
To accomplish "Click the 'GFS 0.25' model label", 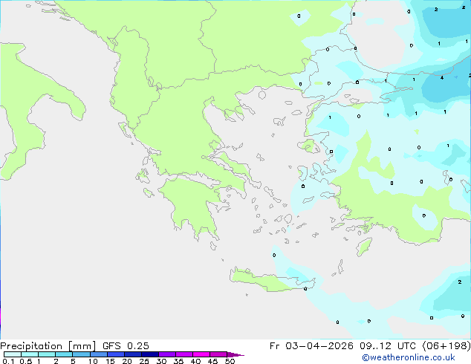I will [126, 346].
